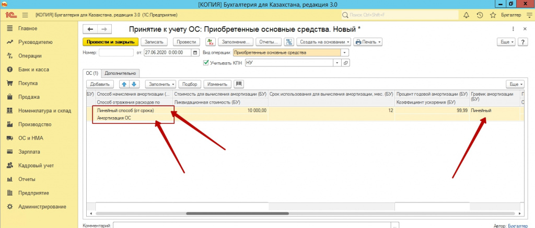Click Провести button
The width and height of the screenshot is (535, 228).
click(187, 42)
